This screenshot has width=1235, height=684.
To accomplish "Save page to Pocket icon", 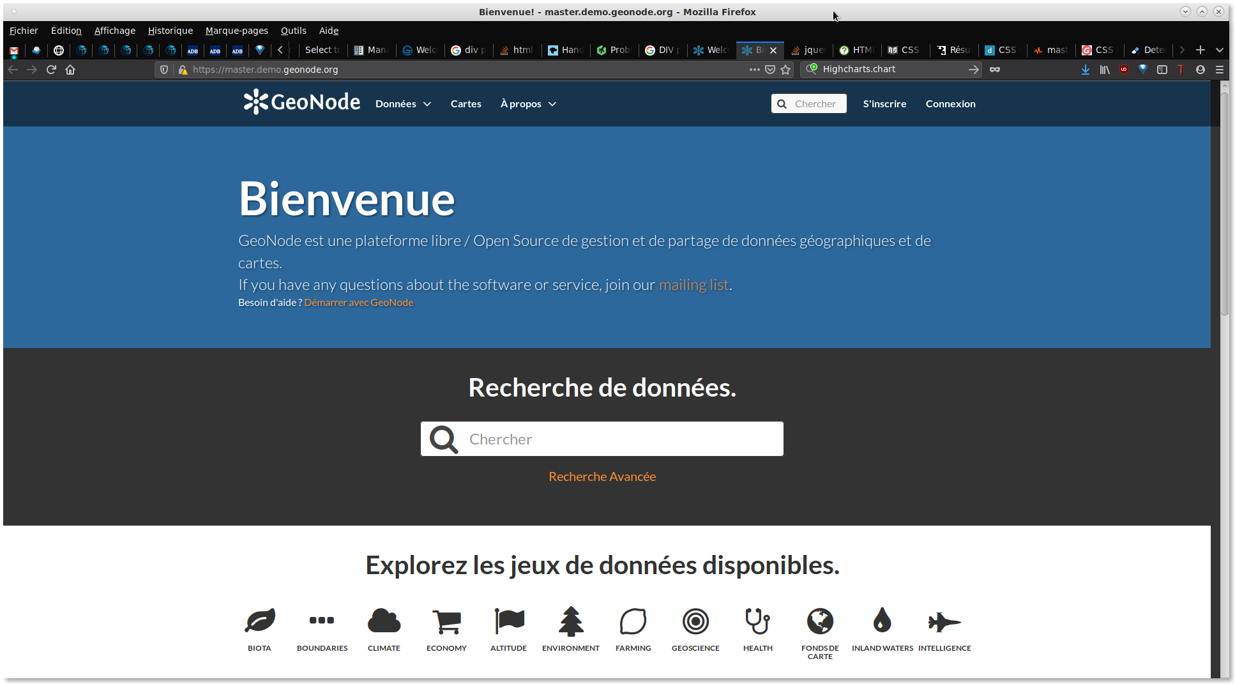I will pyautogui.click(x=770, y=70).
